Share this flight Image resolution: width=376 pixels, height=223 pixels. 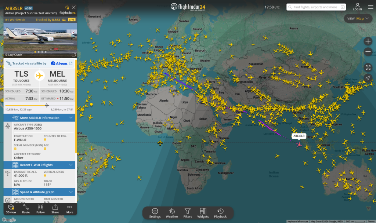point(55,209)
